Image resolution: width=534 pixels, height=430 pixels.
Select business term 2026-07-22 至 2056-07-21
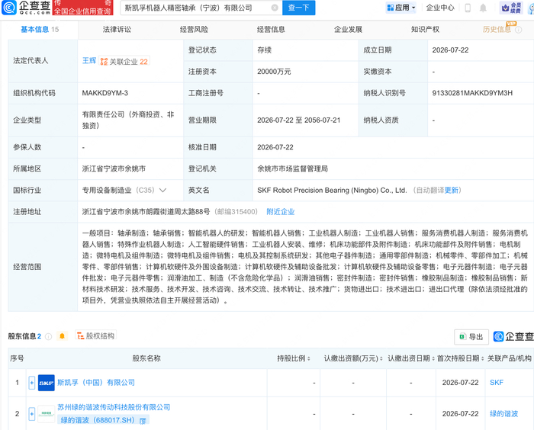299,120
